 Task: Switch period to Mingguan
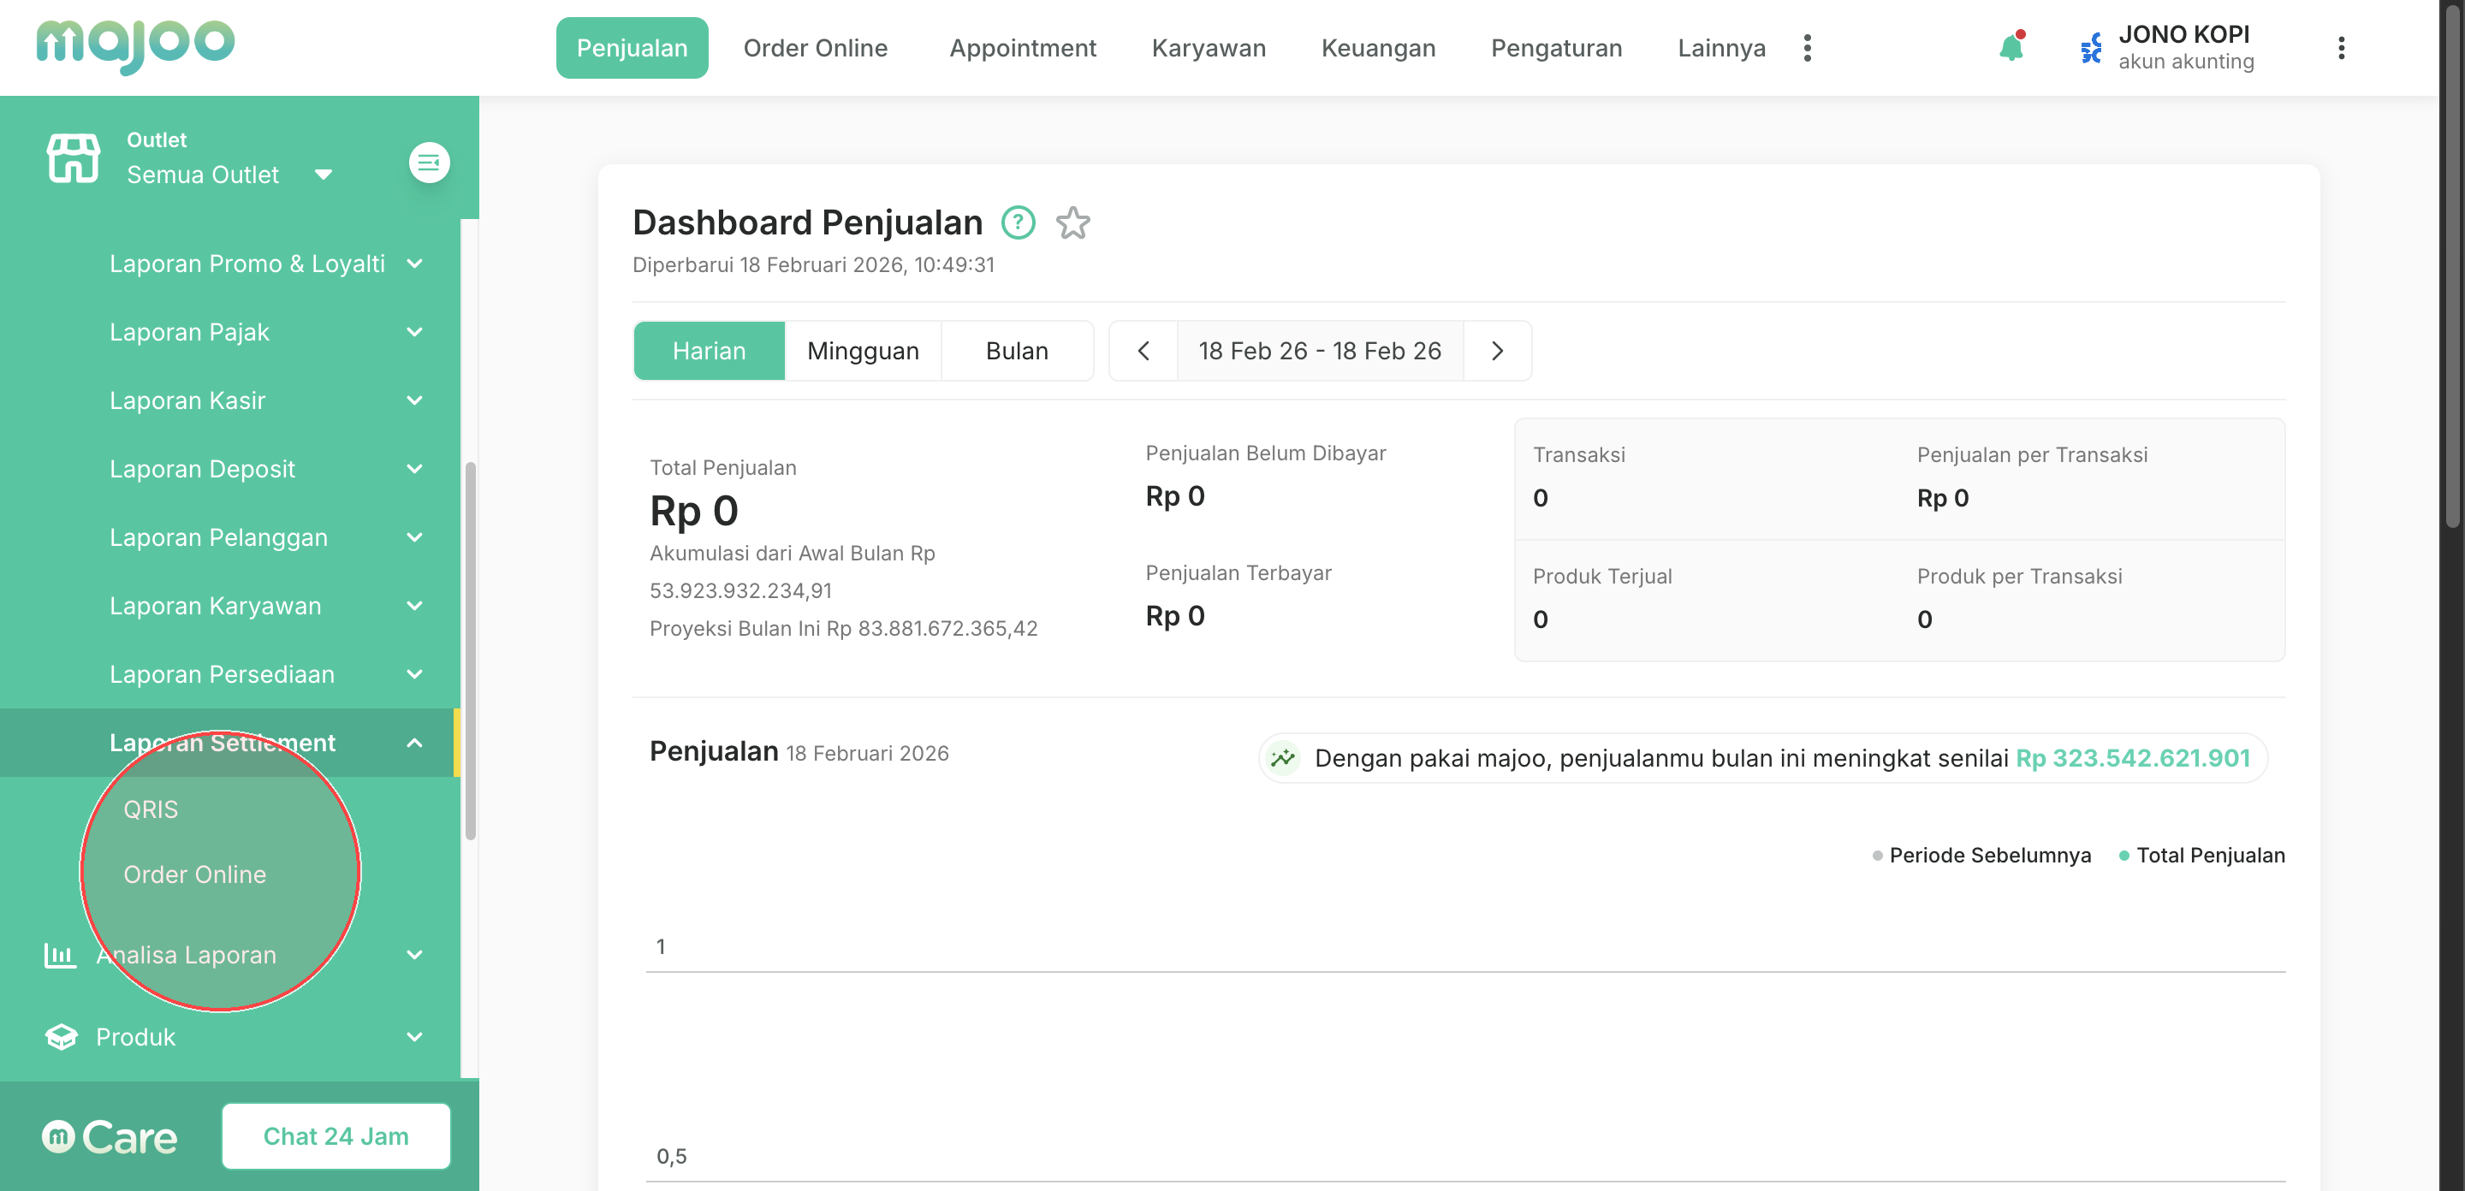(x=862, y=351)
